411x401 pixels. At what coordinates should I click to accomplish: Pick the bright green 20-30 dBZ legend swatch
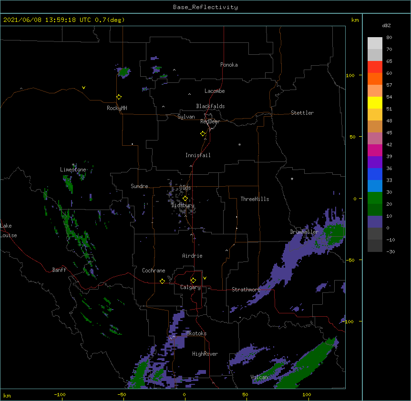click(x=375, y=198)
